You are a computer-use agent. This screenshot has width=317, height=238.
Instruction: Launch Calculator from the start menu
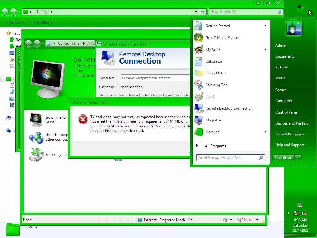pos(231,61)
